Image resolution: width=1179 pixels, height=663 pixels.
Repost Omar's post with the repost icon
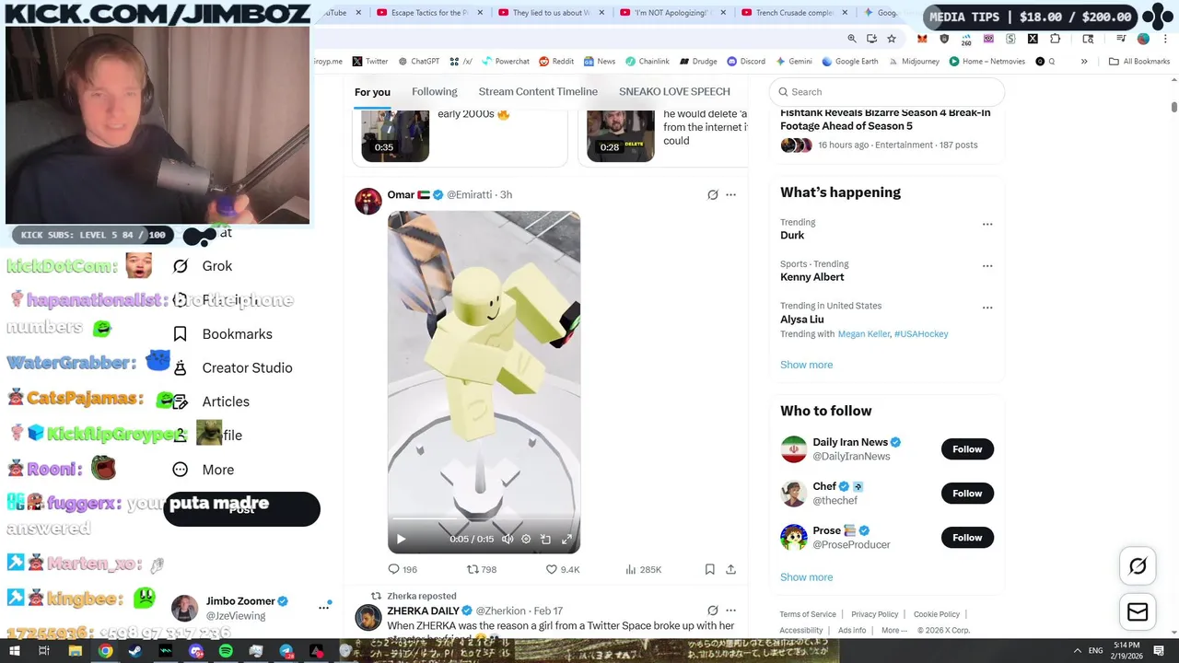pos(473,569)
